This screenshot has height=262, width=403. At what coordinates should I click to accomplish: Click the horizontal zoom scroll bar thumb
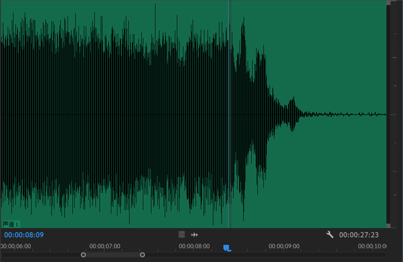[x=113, y=255]
